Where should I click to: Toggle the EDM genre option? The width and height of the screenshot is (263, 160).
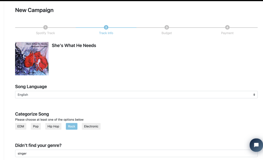click(x=21, y=126)
